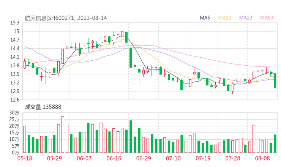Click the MA10 legend label
This screenshot has height=167, width=281.
pos(224,18)
